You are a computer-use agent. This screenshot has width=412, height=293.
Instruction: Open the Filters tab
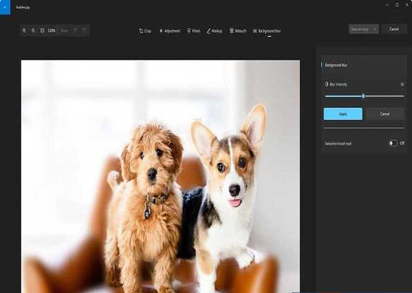coord(194,31)
